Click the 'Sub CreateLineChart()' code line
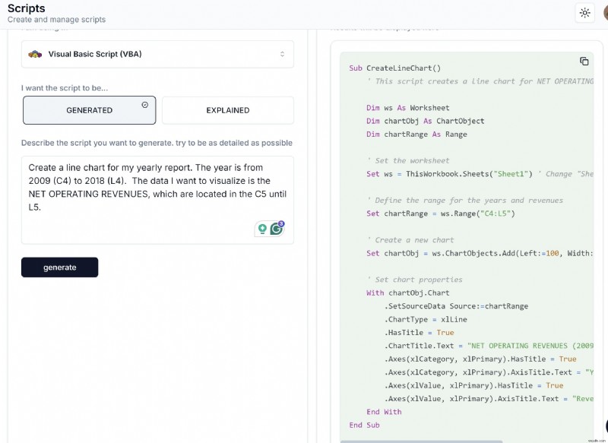The height and width of the screenshot is (443, 608). coord(394,68)
